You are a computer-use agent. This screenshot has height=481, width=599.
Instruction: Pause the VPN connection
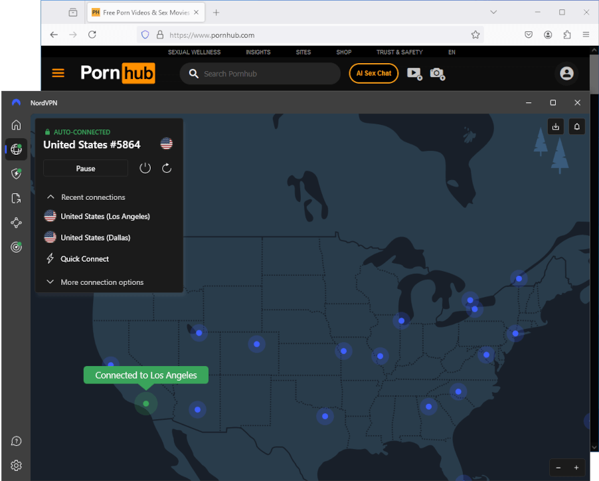pyautogui.click(x=86, y=169)
